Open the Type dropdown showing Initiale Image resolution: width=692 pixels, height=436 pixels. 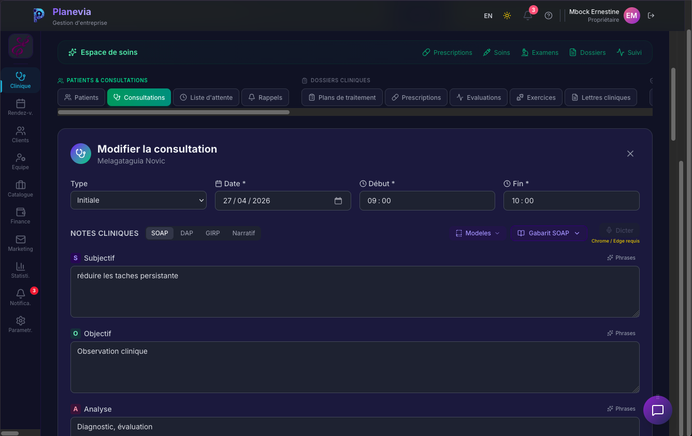point(138,200)
